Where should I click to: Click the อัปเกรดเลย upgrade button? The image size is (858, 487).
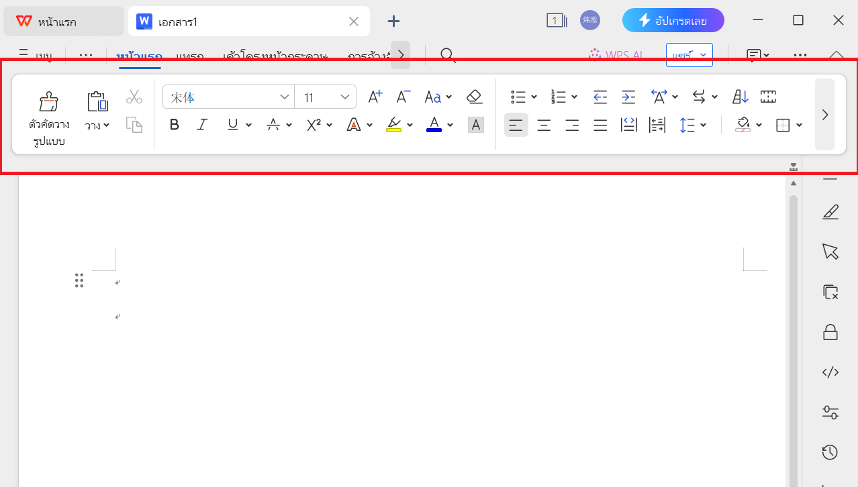point(673,21)
